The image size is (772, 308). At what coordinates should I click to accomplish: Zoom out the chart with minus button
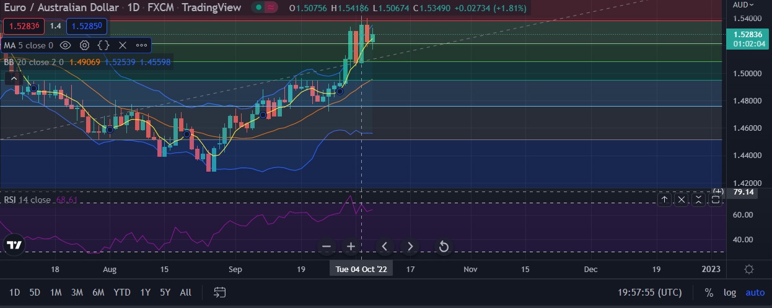[327, 247]
